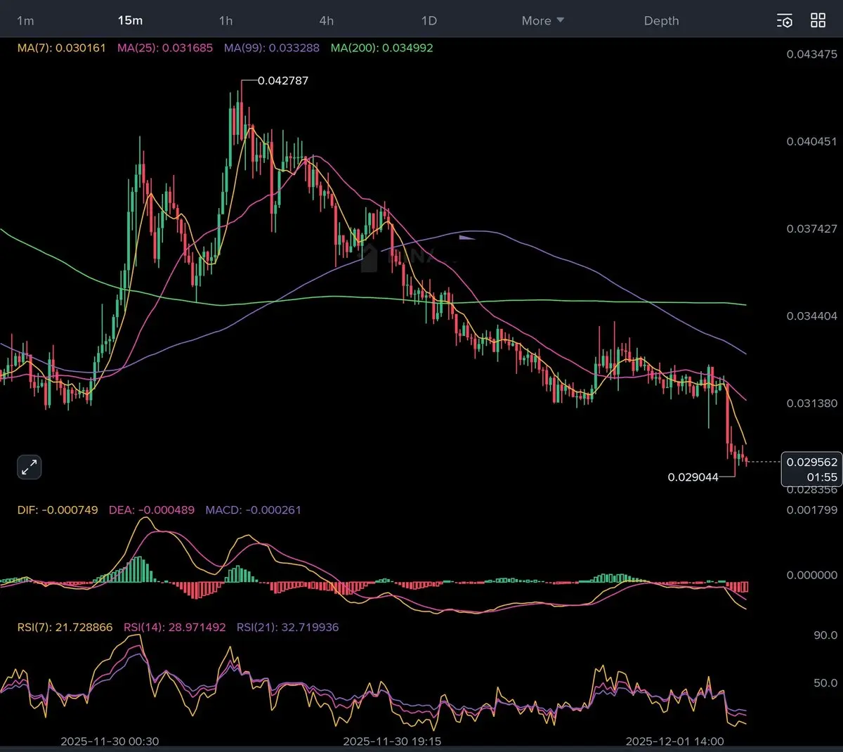Select the MA(7): 0.030161 indicator label
Viewport: 843px width, 752px height.
point(62,48)
